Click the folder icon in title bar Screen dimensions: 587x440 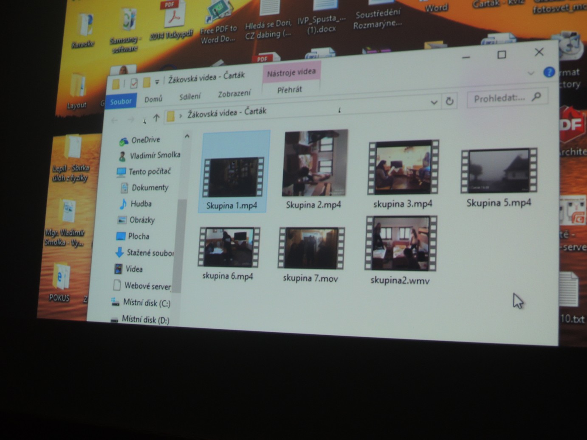(116, 84)
